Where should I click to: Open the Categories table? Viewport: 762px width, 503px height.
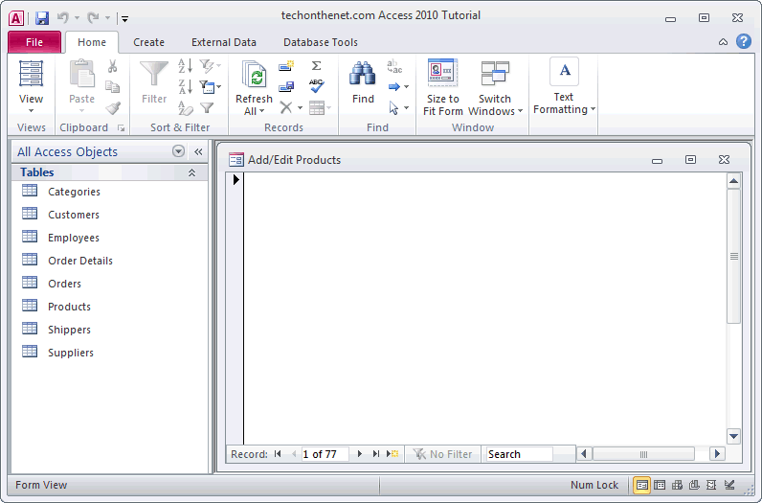tap(110, 192)
